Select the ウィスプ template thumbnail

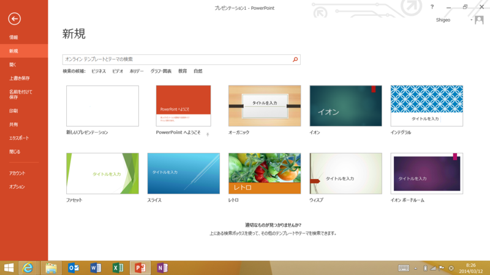click(345, 174)
